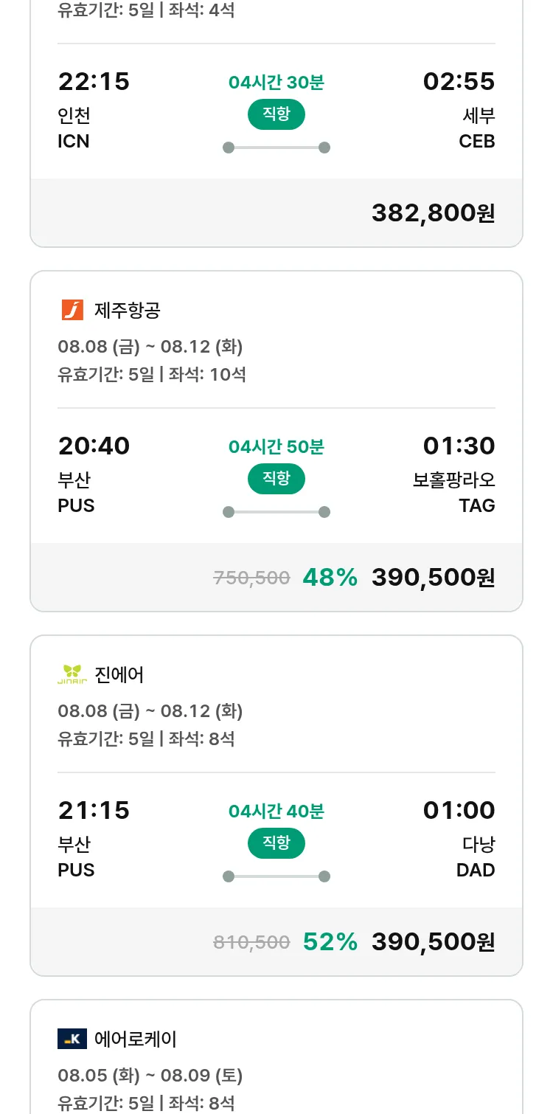Tap the 직항 badge on Incheon–Cebu flight
Screen dimensions: 553x1114
tap(276, 114)
